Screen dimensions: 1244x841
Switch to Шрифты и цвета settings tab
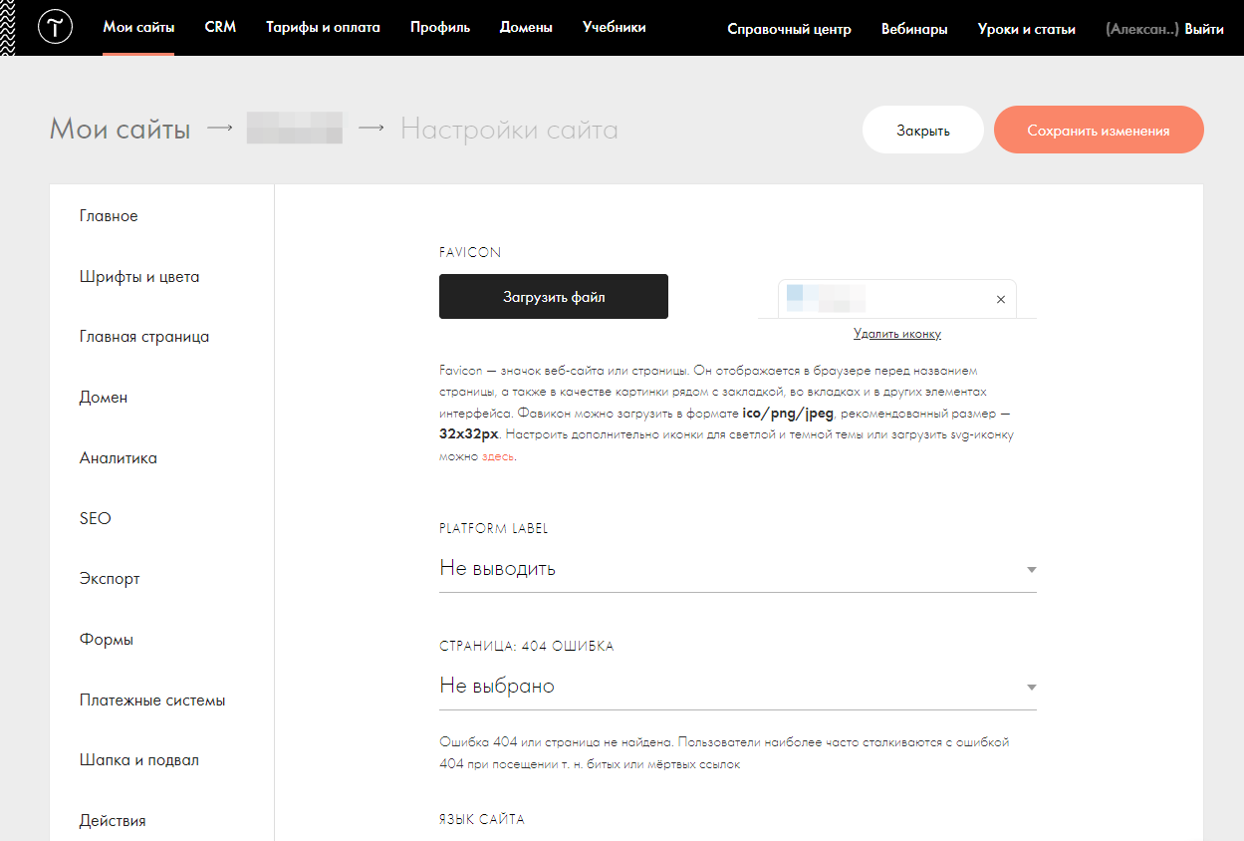(x=139, y=277)
